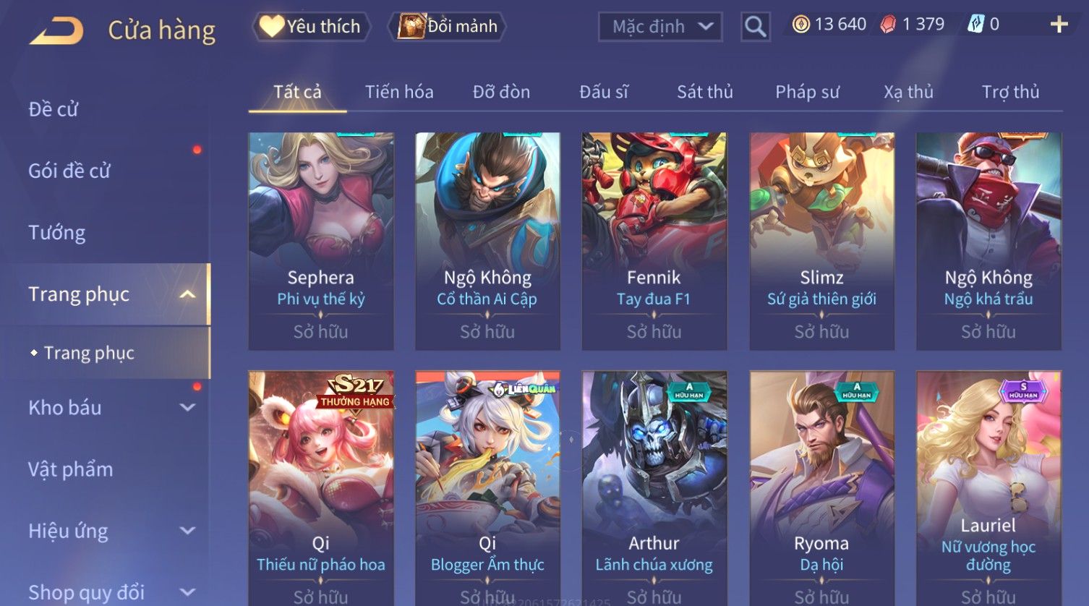Open the Mặc định sort dropdown

pos(660,27)
